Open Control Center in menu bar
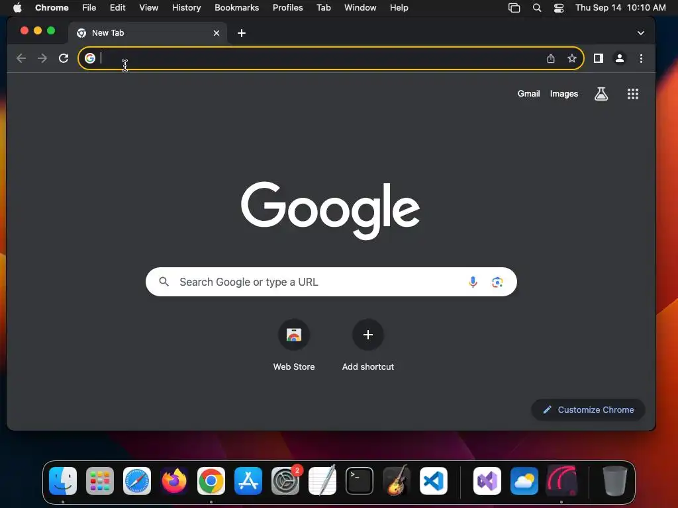The height and width of the screenshot is (508, 678). point(559,8)
